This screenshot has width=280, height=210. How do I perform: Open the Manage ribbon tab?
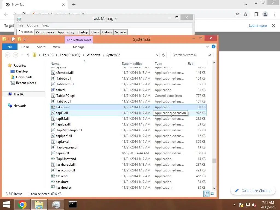pyautogui.click(x=79, y=47)
